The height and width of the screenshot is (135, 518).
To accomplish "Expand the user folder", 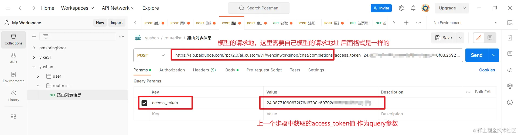I will coord(38,76).
